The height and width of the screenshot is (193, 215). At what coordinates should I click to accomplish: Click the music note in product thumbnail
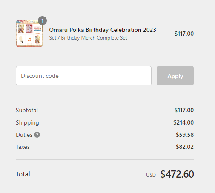click(29, 40)
